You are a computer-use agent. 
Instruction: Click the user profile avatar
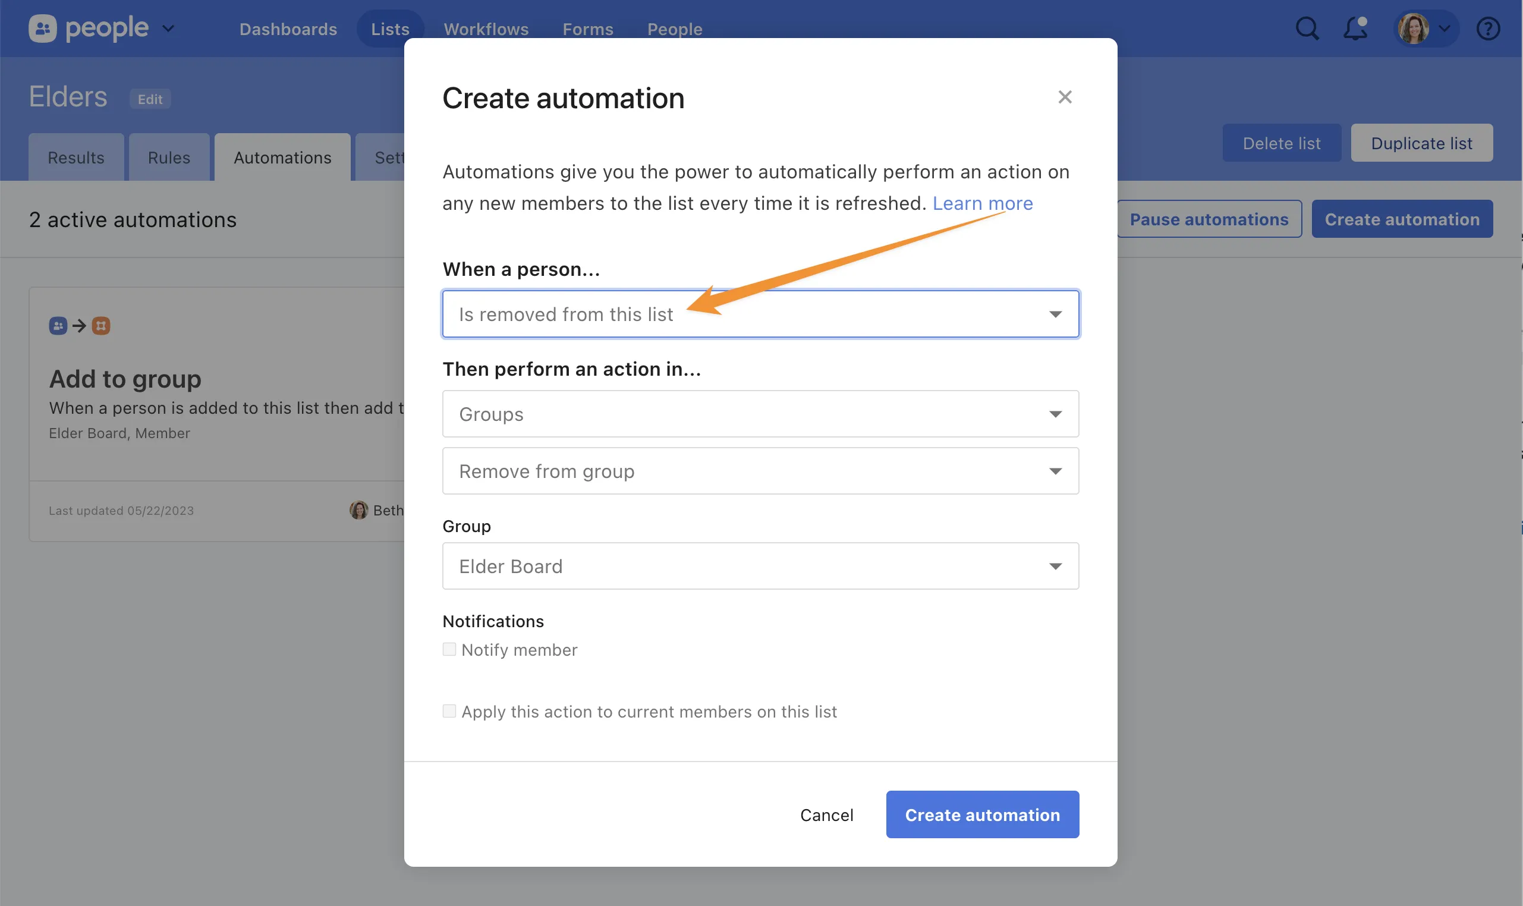1413,29
